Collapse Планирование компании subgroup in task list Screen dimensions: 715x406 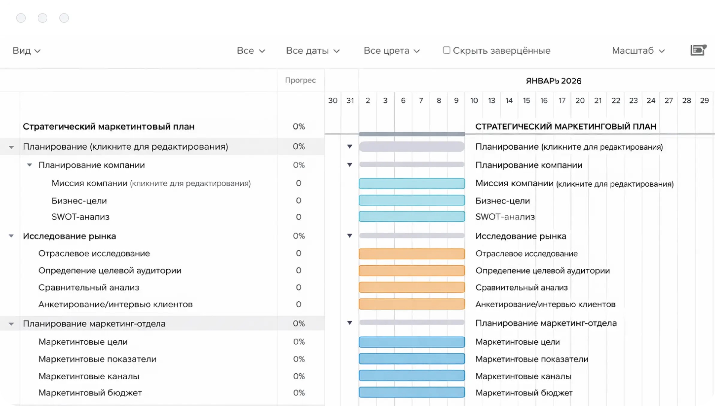[x=29, y=165]
